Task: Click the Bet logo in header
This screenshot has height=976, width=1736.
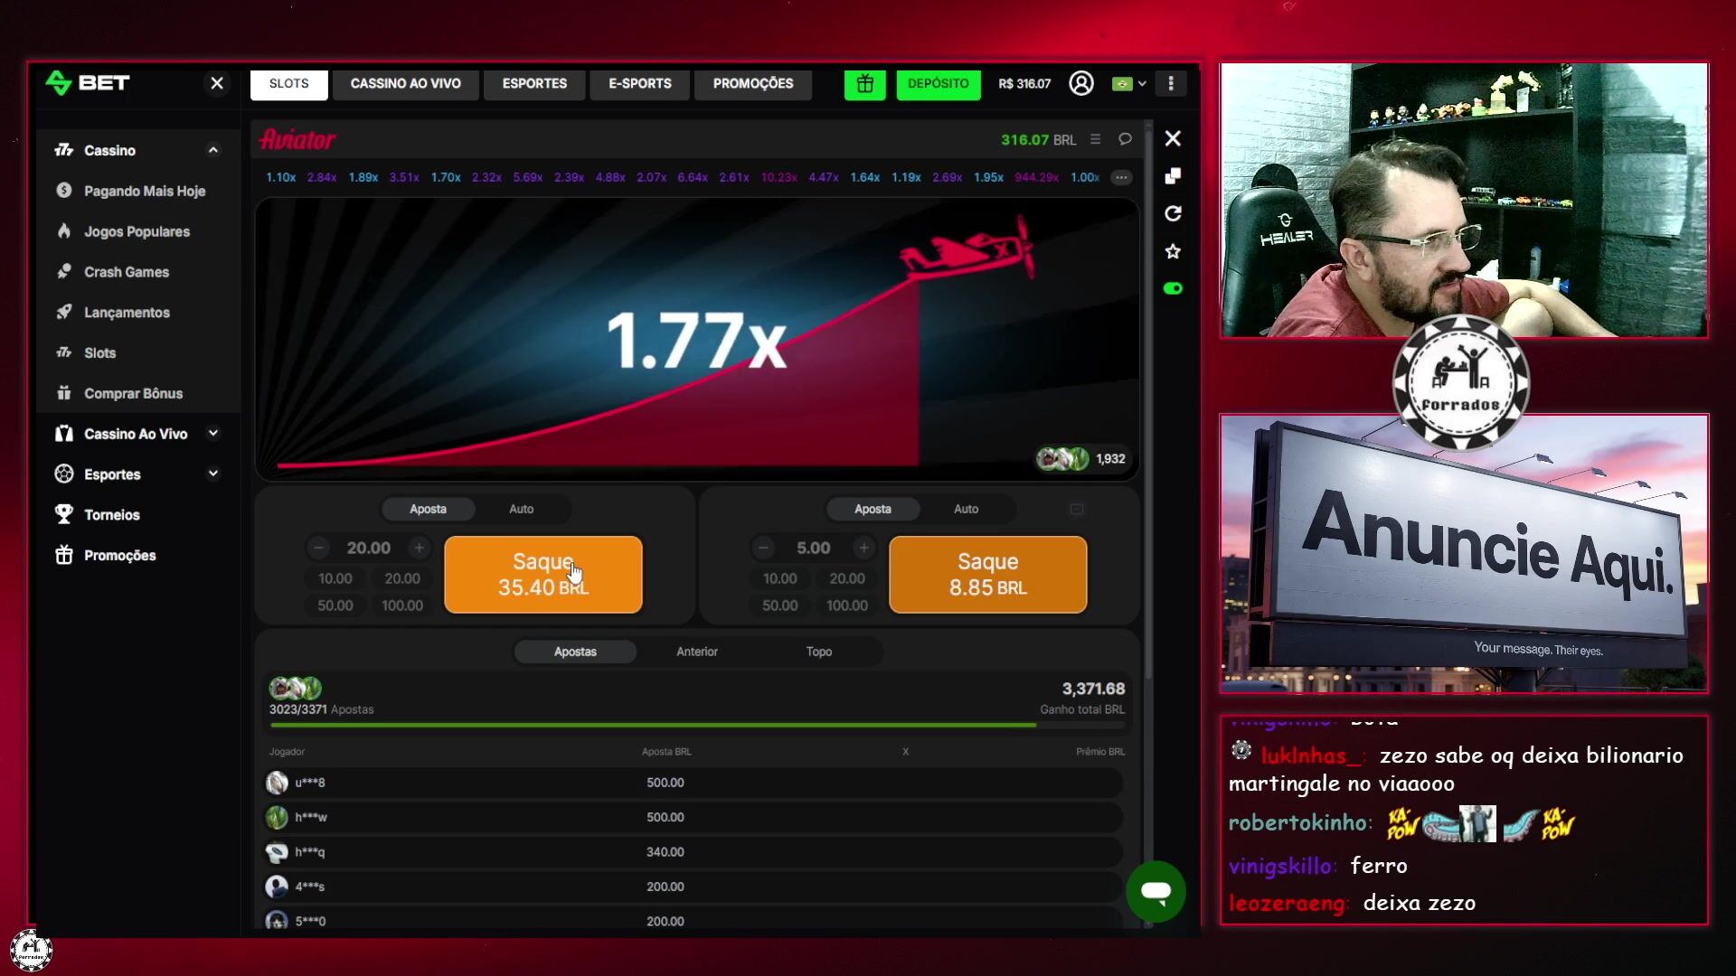Action: (x=88, y=83)
